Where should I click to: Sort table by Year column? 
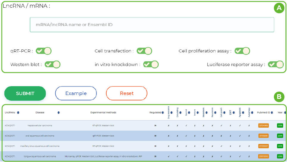[x=285, y=113]
